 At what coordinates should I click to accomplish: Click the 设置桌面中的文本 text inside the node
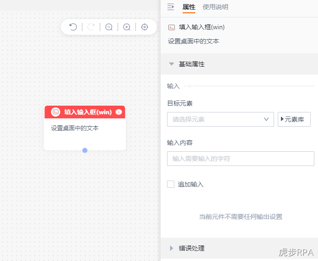[75, 128]
